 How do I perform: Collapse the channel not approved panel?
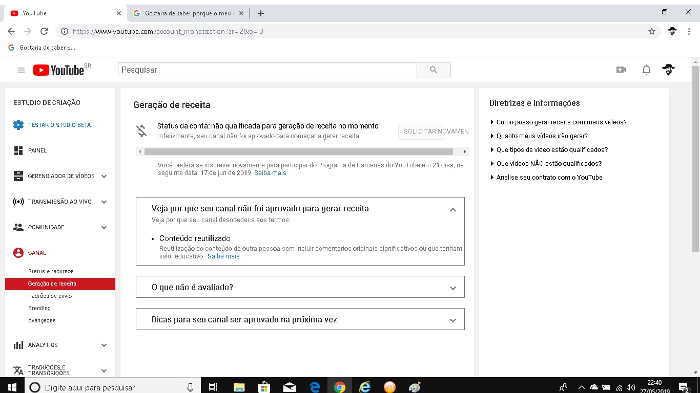click(x=452, y=209)
